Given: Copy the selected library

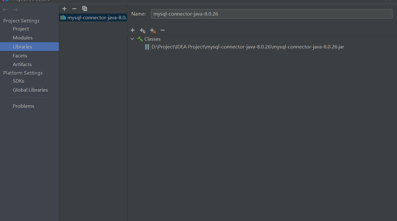Looking at the screenshot, I should coord(85,9).
